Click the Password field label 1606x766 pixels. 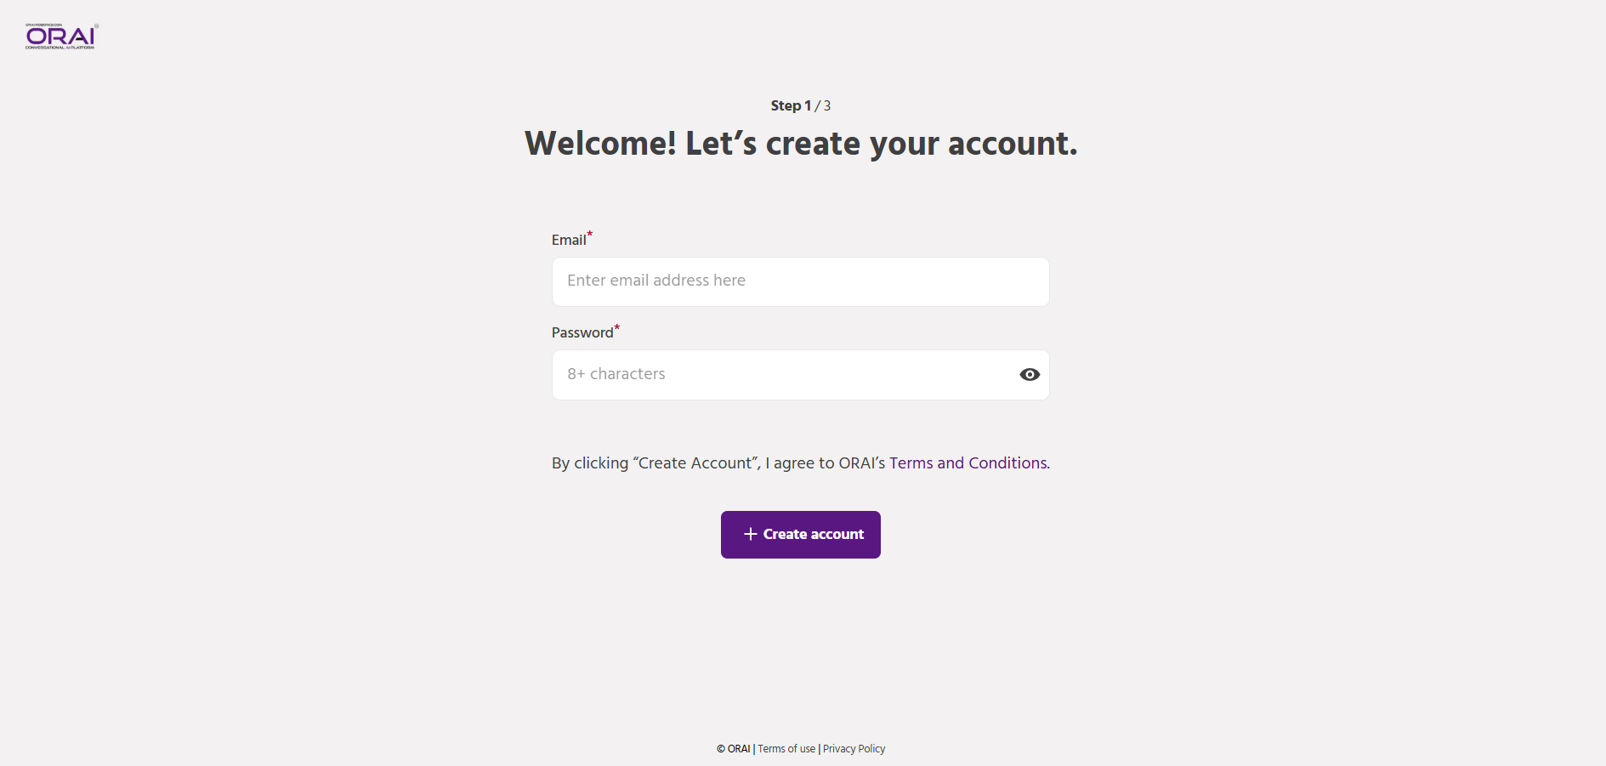pos(582,333)
